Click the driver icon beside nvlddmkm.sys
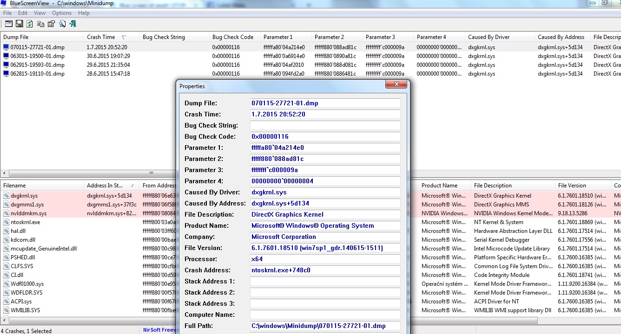The image size is (621, 334). [x=6, y=213]
